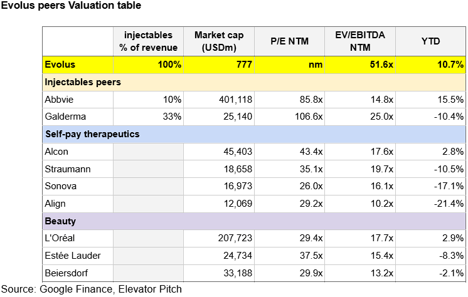The image size is (468, 297).
Task: Click the 'Galderma' row label
Action: click(65, 117)
